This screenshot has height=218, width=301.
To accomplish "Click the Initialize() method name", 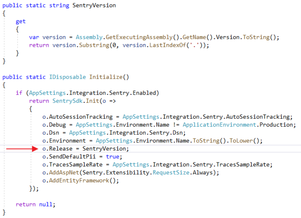I will [x=109, y=77].
